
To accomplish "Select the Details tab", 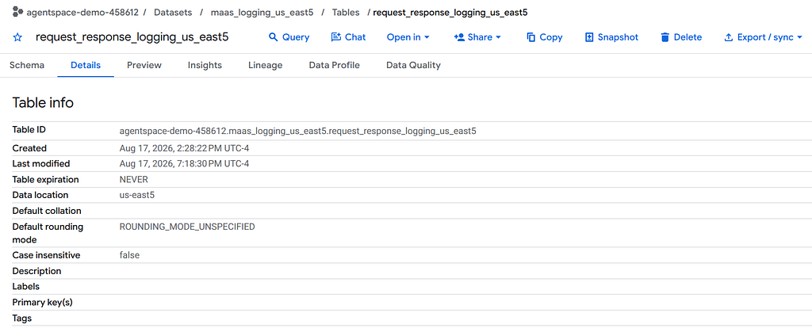I will [x=86, y=65].
